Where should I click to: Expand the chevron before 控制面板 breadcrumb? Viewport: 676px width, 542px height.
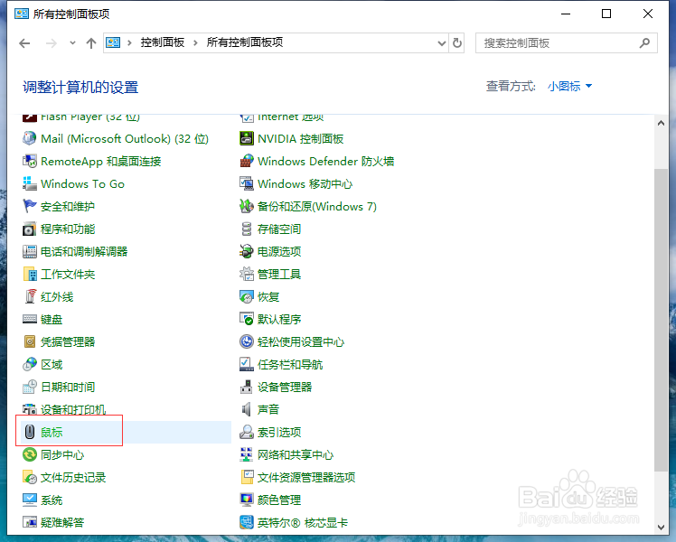(129, 42)
